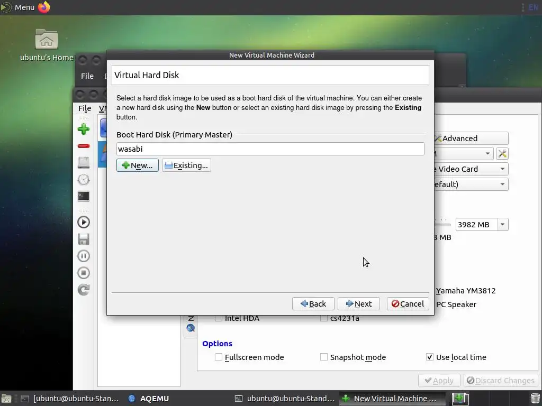Open the Video Card dropdown
542x406 pixels.
point(471,169)
